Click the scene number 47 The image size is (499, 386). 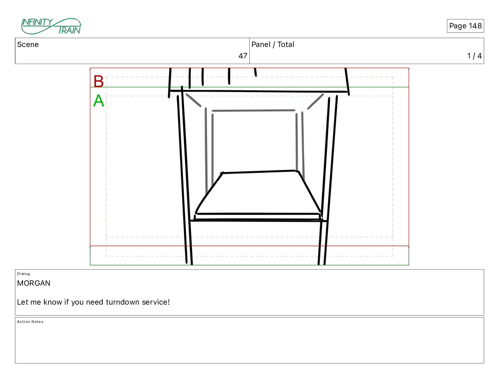point(243,56)
